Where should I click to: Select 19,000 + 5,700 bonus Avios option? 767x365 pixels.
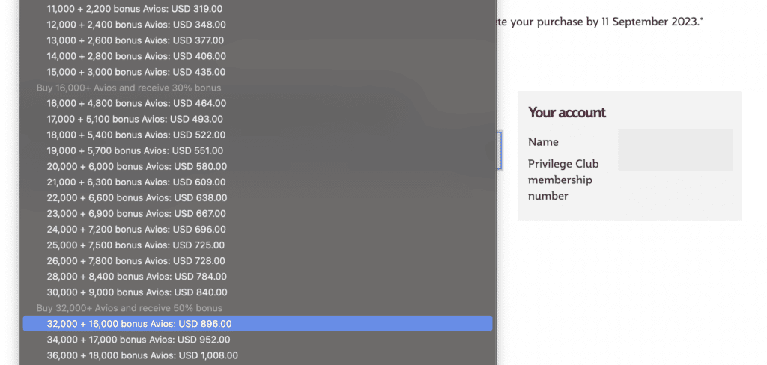click(x=135, y=150)
